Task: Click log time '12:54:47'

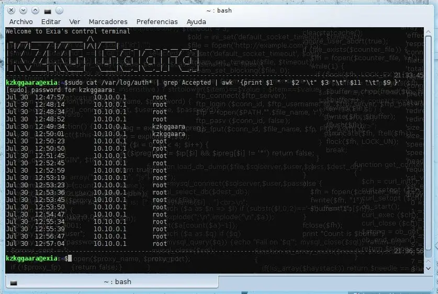Action: (50, 214)
